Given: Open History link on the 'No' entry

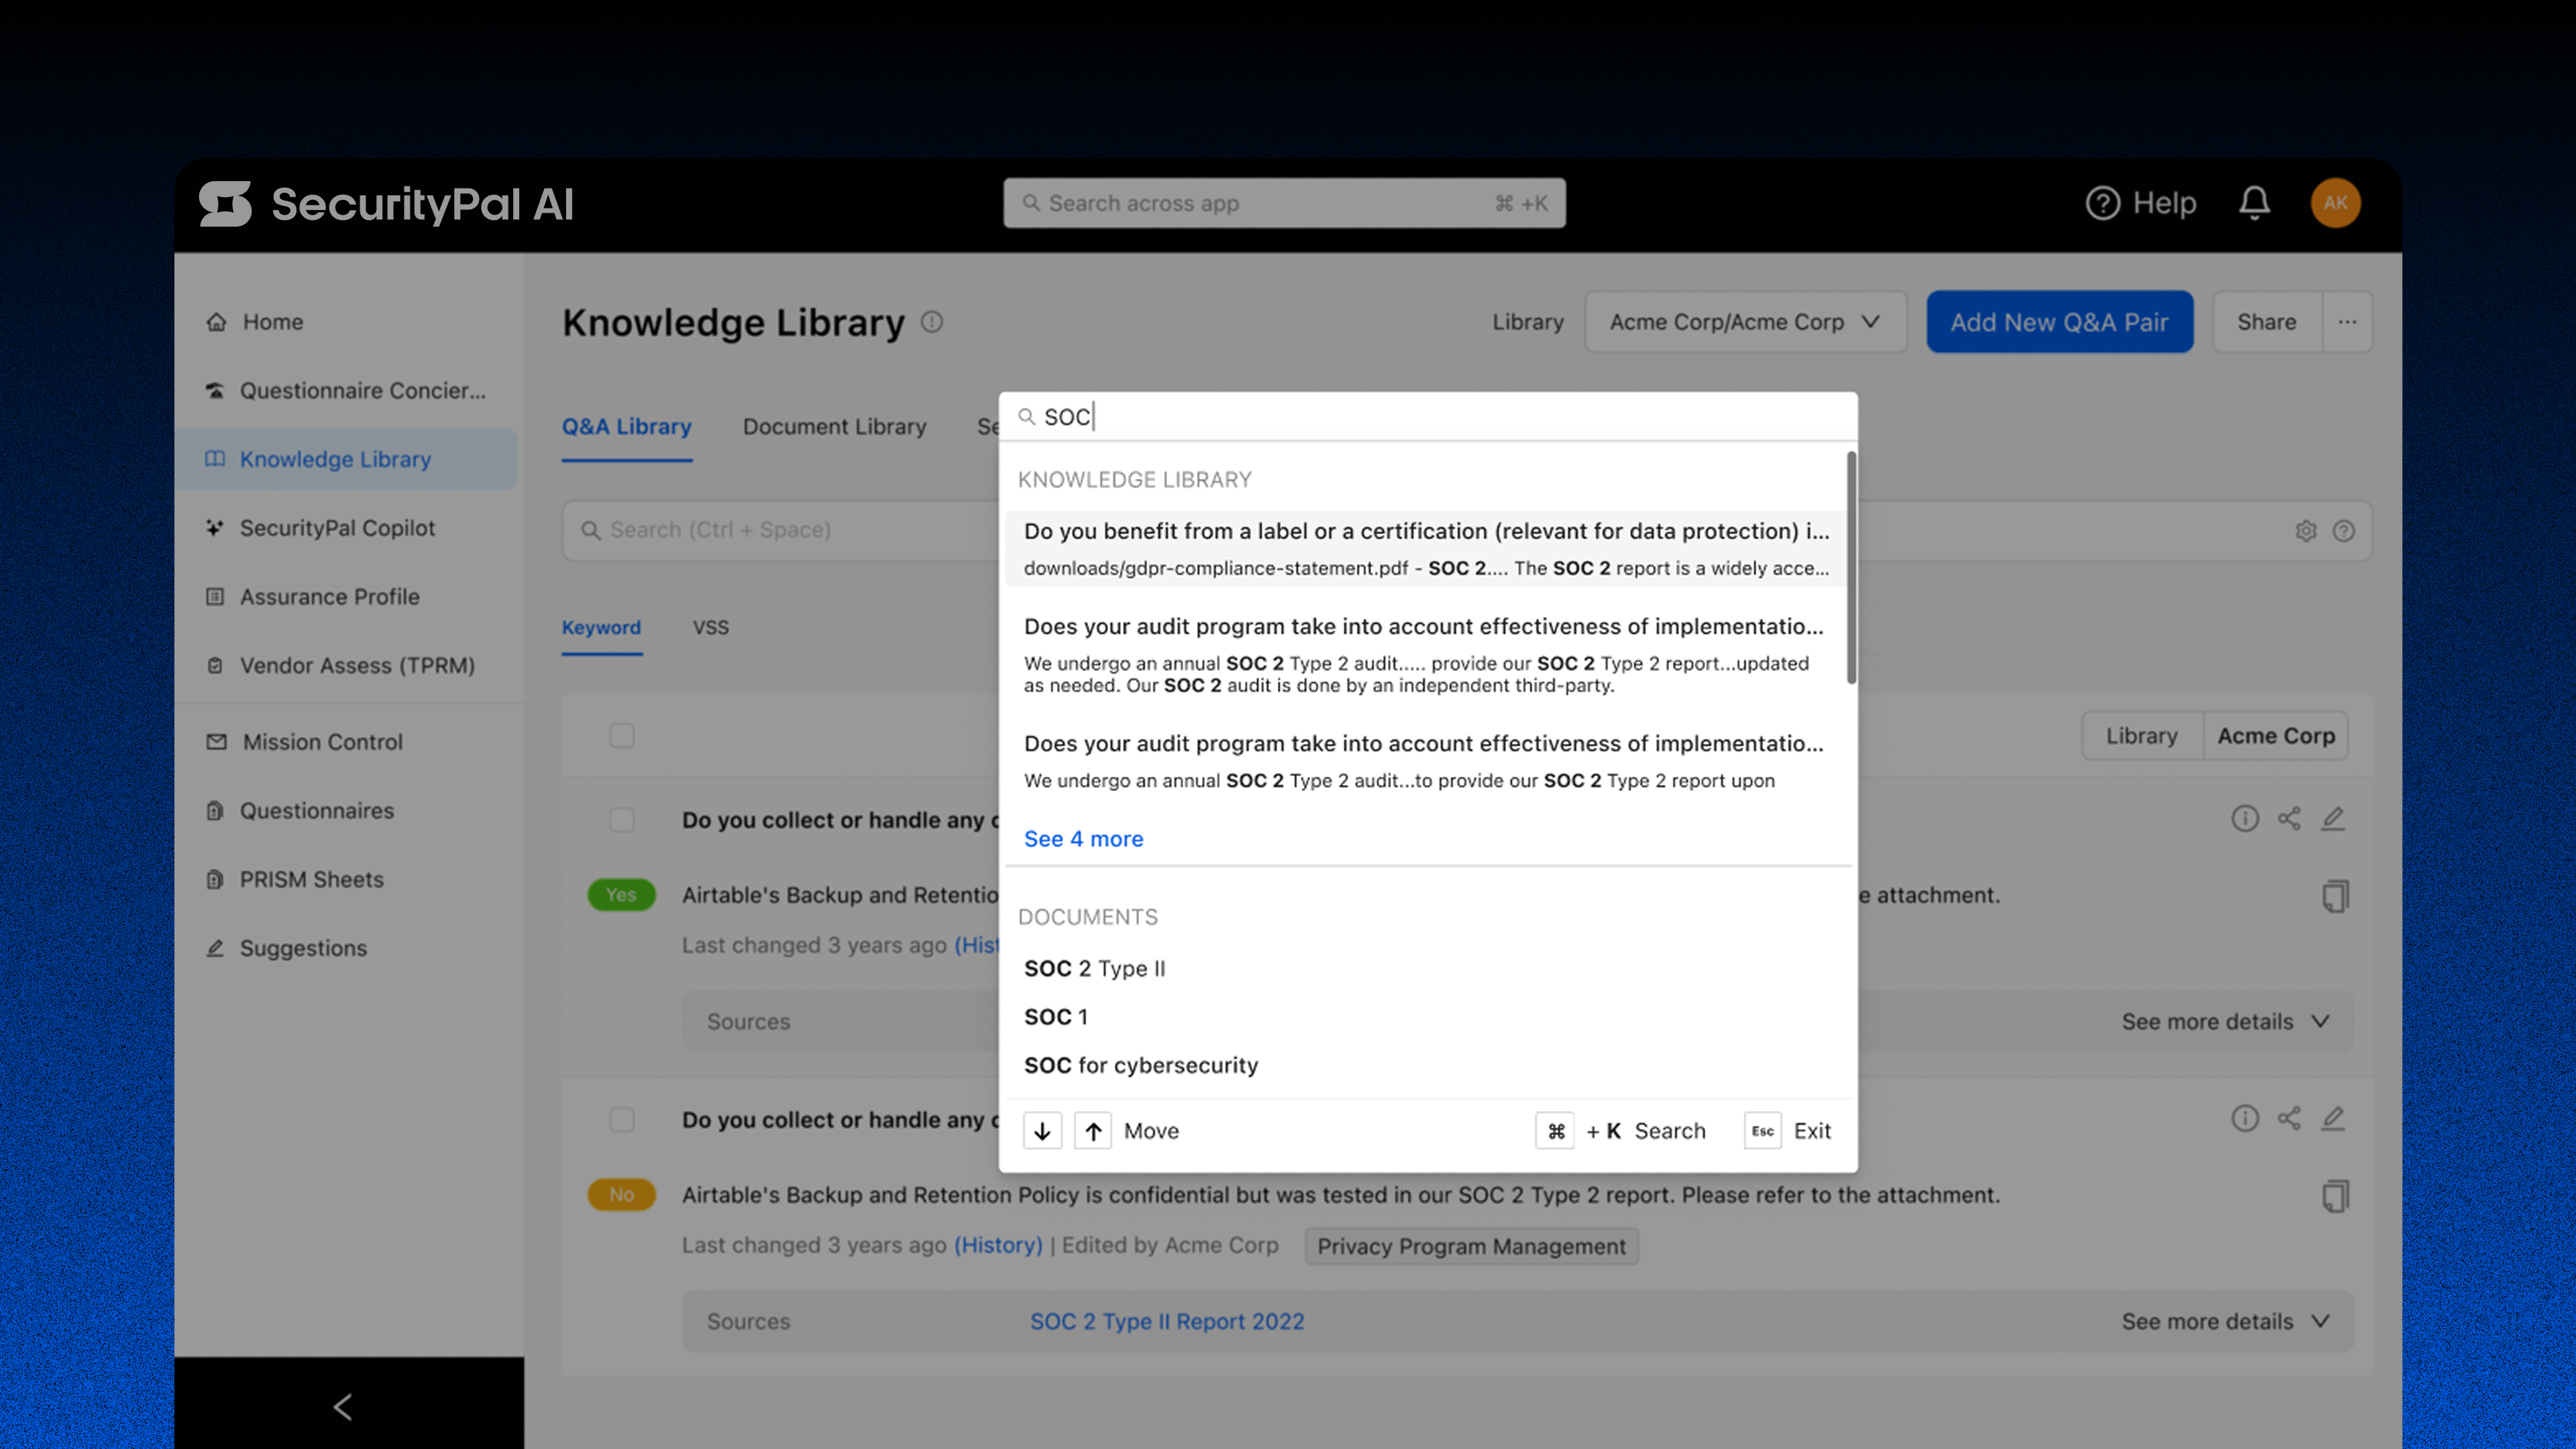Looking at the screenshot, I should (x=998, y=1245).
